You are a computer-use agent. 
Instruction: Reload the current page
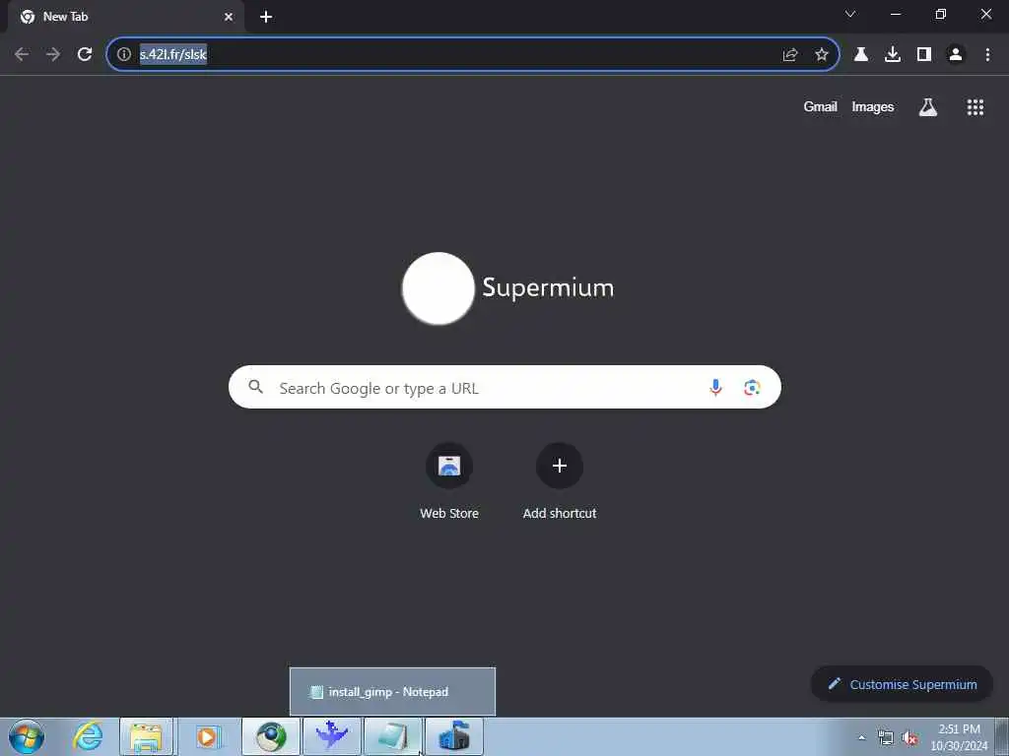pyautogui.click(x=85, y=54)
